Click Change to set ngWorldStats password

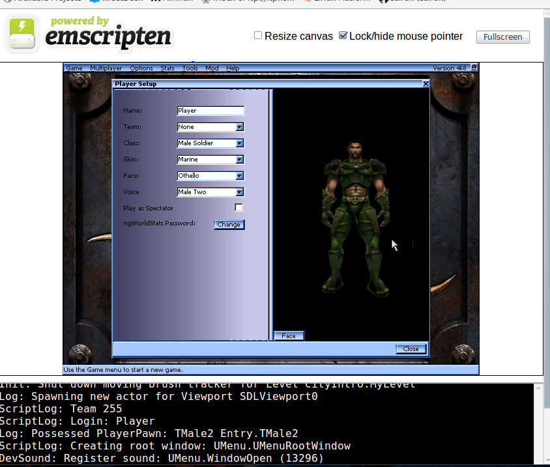click(x=229, y=224)
